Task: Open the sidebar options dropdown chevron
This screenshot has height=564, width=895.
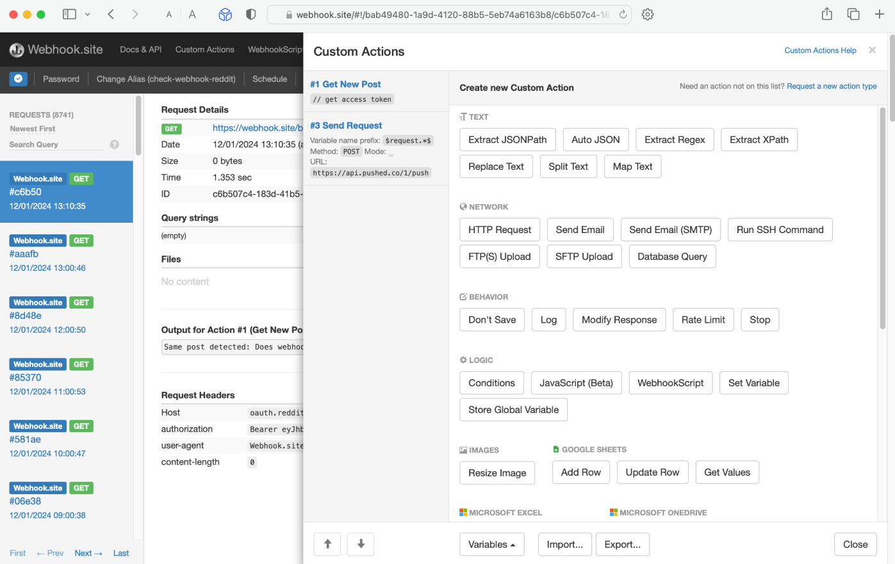Action: (x=88, y=14)
